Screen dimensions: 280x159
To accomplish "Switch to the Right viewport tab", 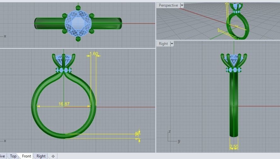I will click(41, 156).
